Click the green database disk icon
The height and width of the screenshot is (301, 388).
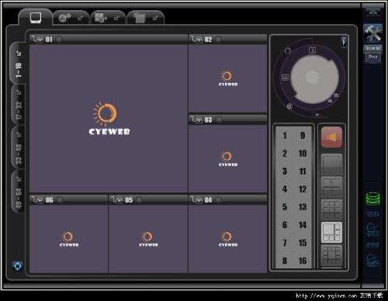tap(372, 199)
